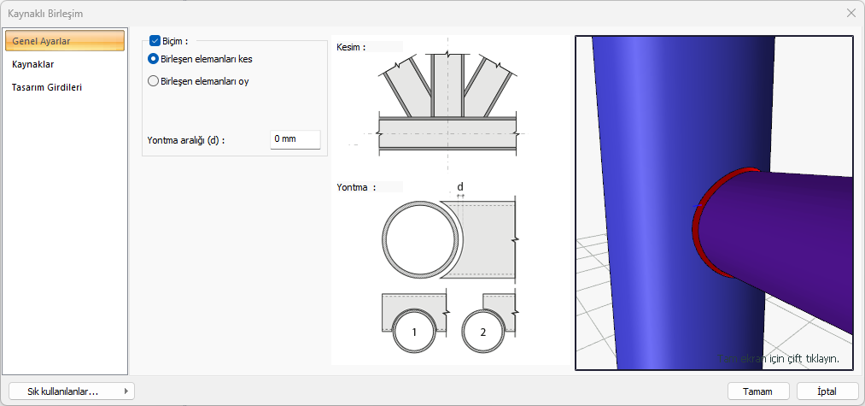Screen dimensions: 865x406
Task: Toggle the Biçim checkbox
Action: click(x=155, y=40)
